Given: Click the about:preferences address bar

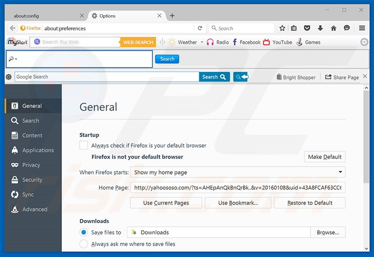Looking at the screenshot, I should [118, 28].
